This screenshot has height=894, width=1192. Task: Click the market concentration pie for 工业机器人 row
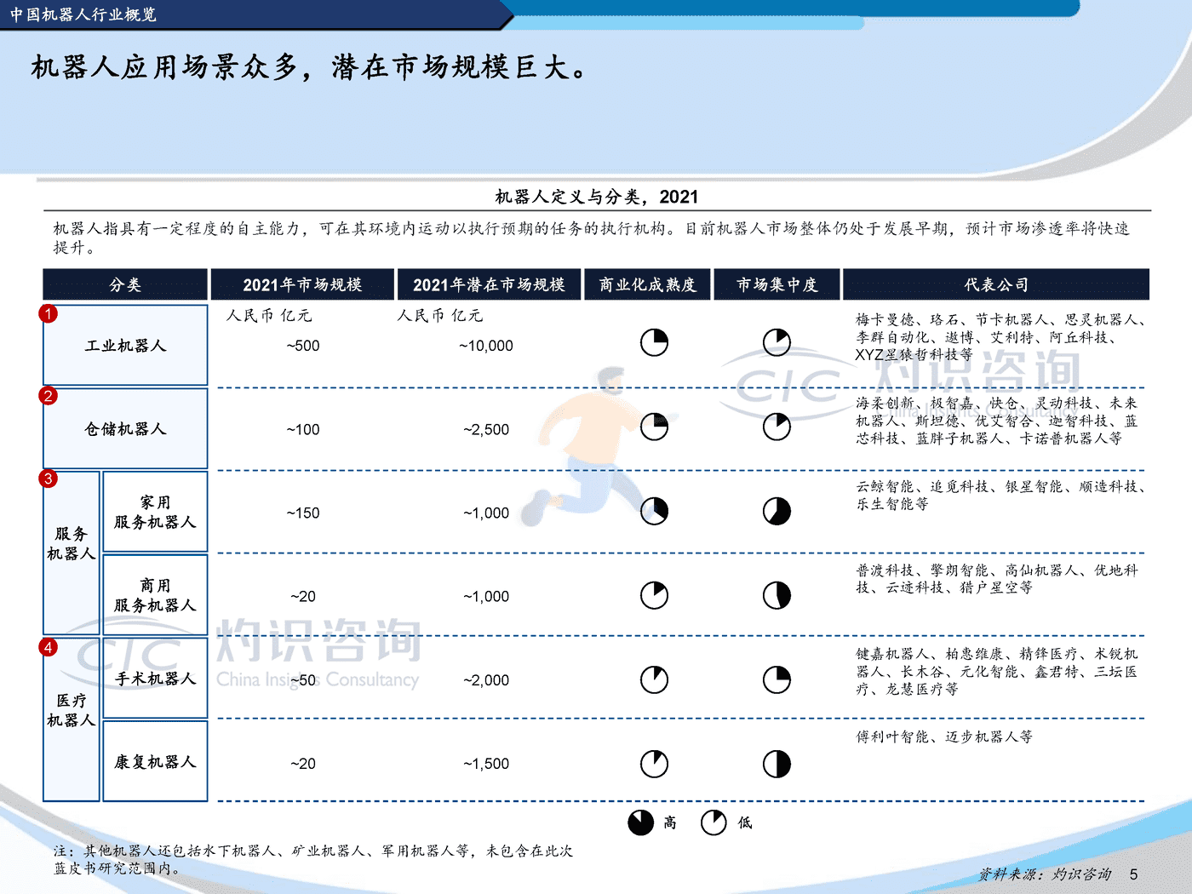[777, 343]
